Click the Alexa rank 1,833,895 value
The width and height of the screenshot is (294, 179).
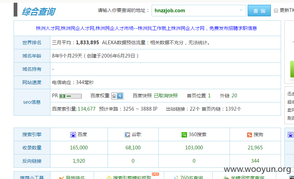(x=87, y=43)
